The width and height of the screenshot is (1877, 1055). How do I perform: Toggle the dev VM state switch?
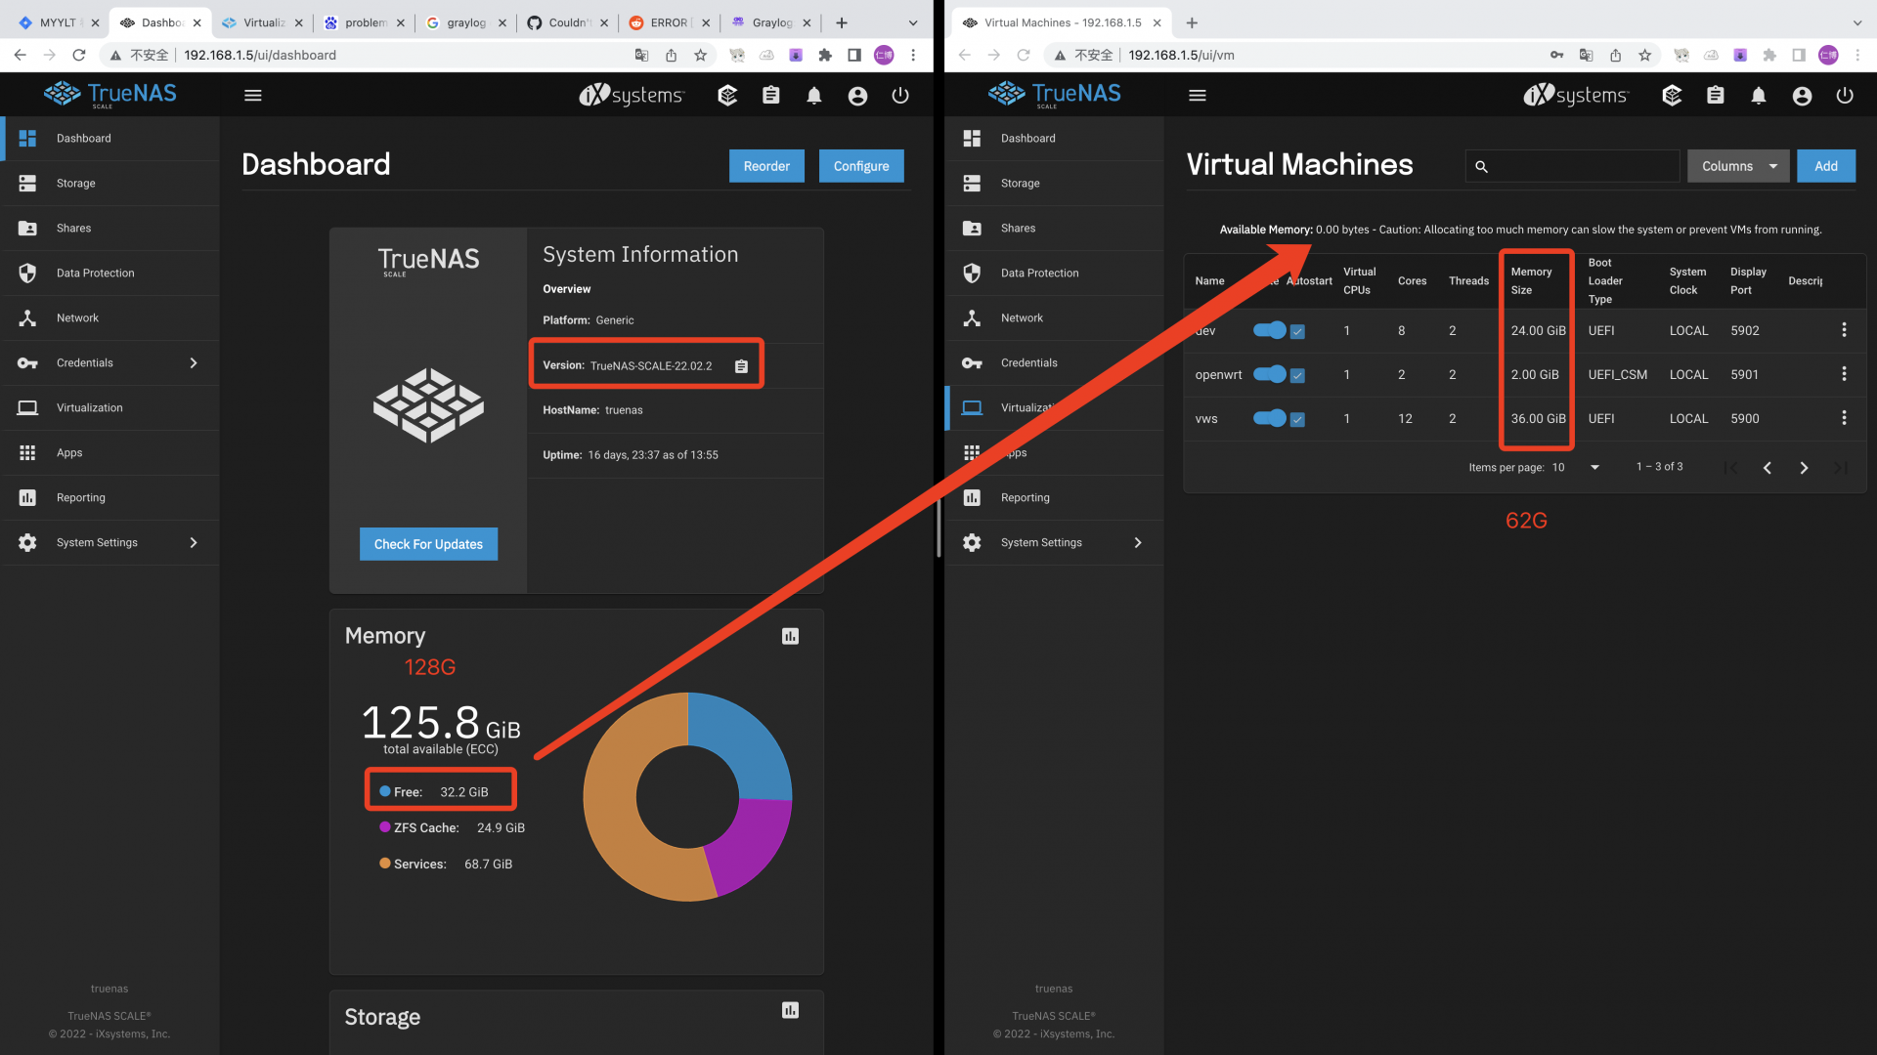click(1269, 330)
